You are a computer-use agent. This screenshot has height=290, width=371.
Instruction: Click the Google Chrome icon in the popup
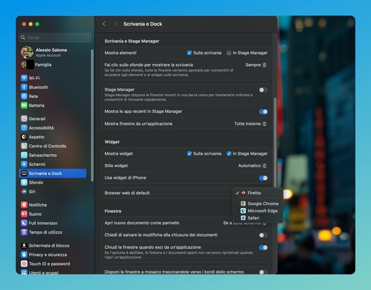243,203
